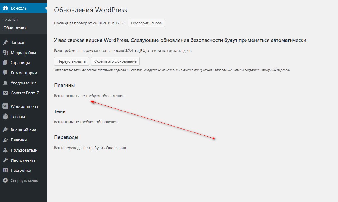Image resolution: width=338 pixels, height=202 pixels.
Task: Click the Переводы section heading
Action: pos(66,138)
